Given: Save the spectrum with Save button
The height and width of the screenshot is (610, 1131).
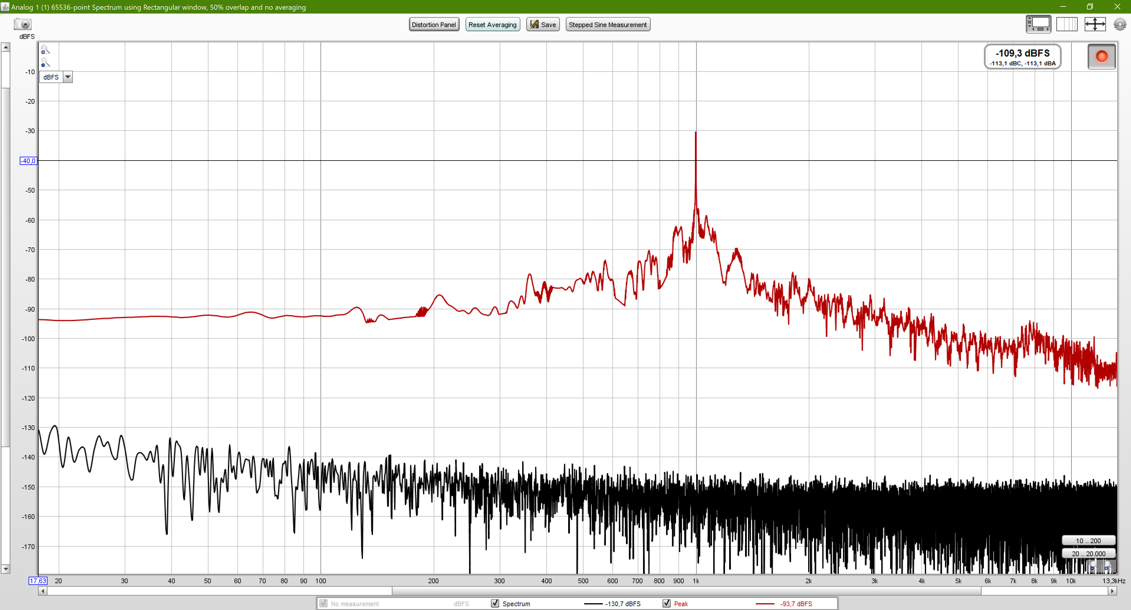Looking at the screenshot, I should [x=543, y=24].
